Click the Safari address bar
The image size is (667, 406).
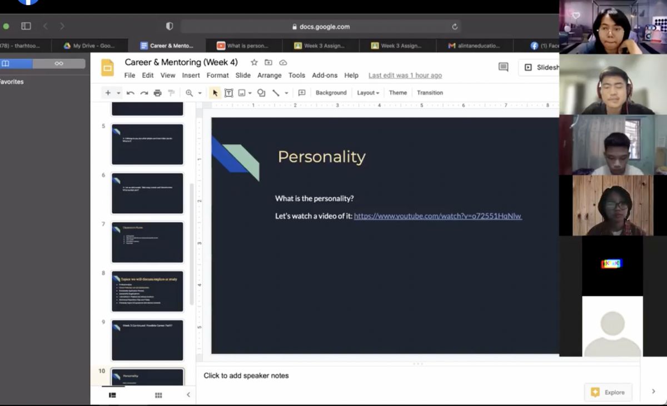321,26
